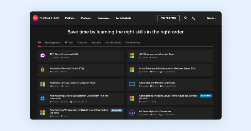Switch to the Security tab
The image size is (251, 131).
pos(96,43)
